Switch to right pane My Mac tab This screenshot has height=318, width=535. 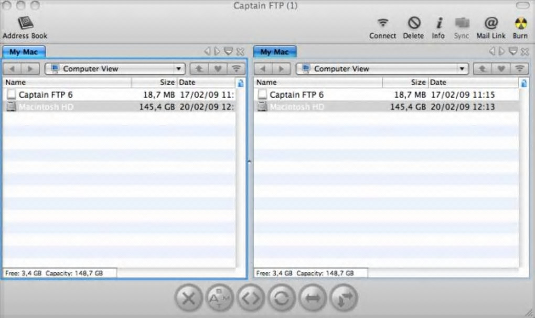click(x=275, y=52)
